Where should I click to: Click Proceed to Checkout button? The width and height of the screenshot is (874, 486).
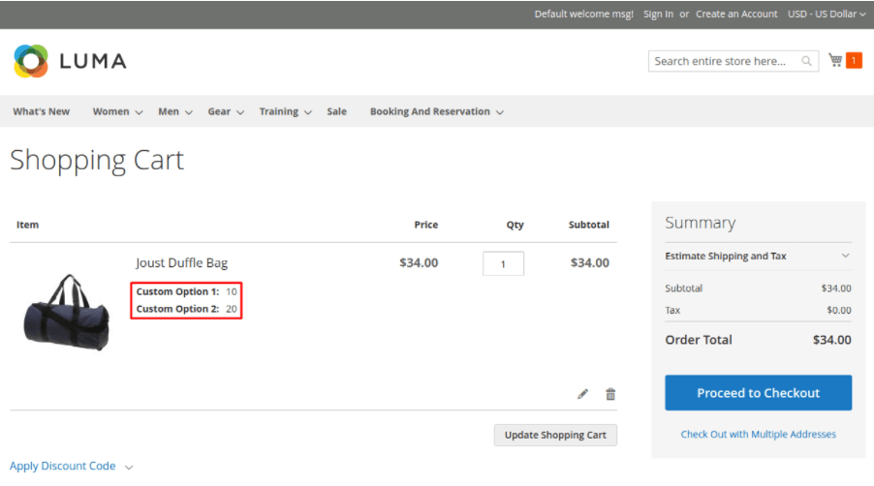(758, 392)
